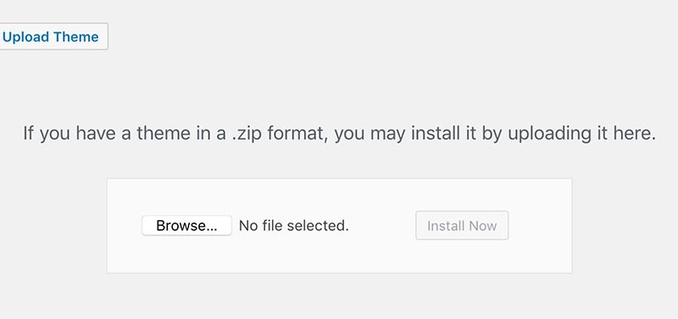
Task: Open the file picker with Browse...
Action: point(186,226)
